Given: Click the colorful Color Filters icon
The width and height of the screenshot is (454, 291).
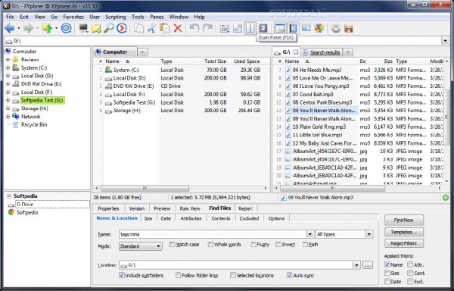Looking at the screenshot, I should coord(319,28).
